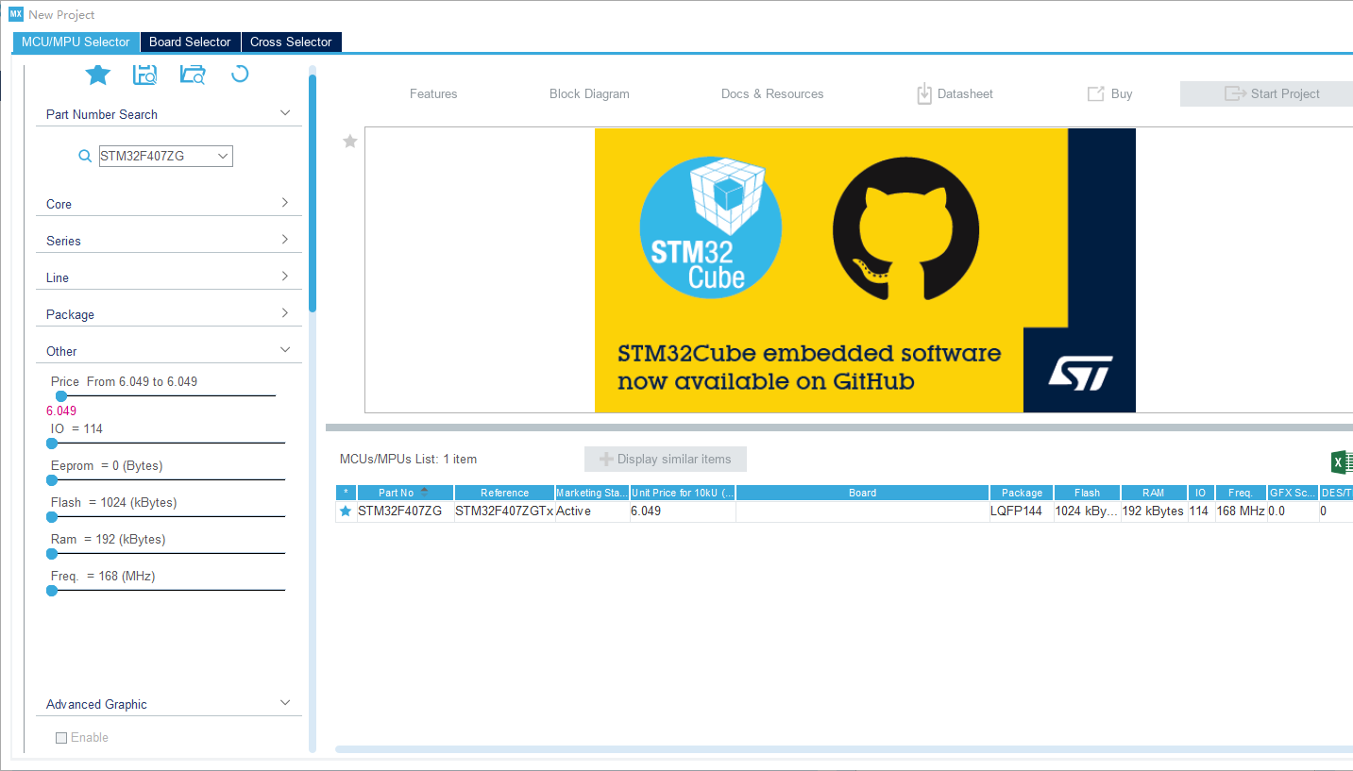Click the Eeprom slider handle
The image size is (1353, 771).
point(52,479)
